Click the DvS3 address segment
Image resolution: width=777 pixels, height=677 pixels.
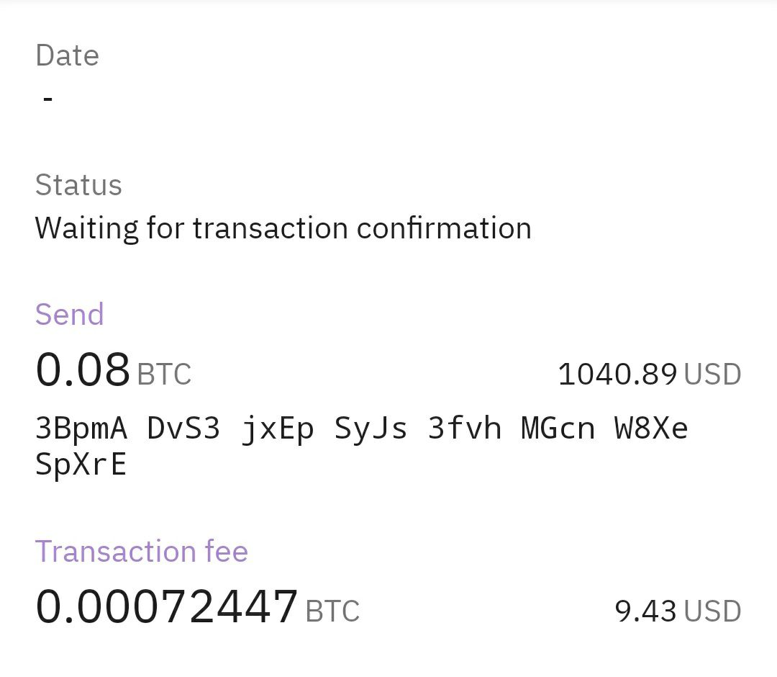point(183,428)
